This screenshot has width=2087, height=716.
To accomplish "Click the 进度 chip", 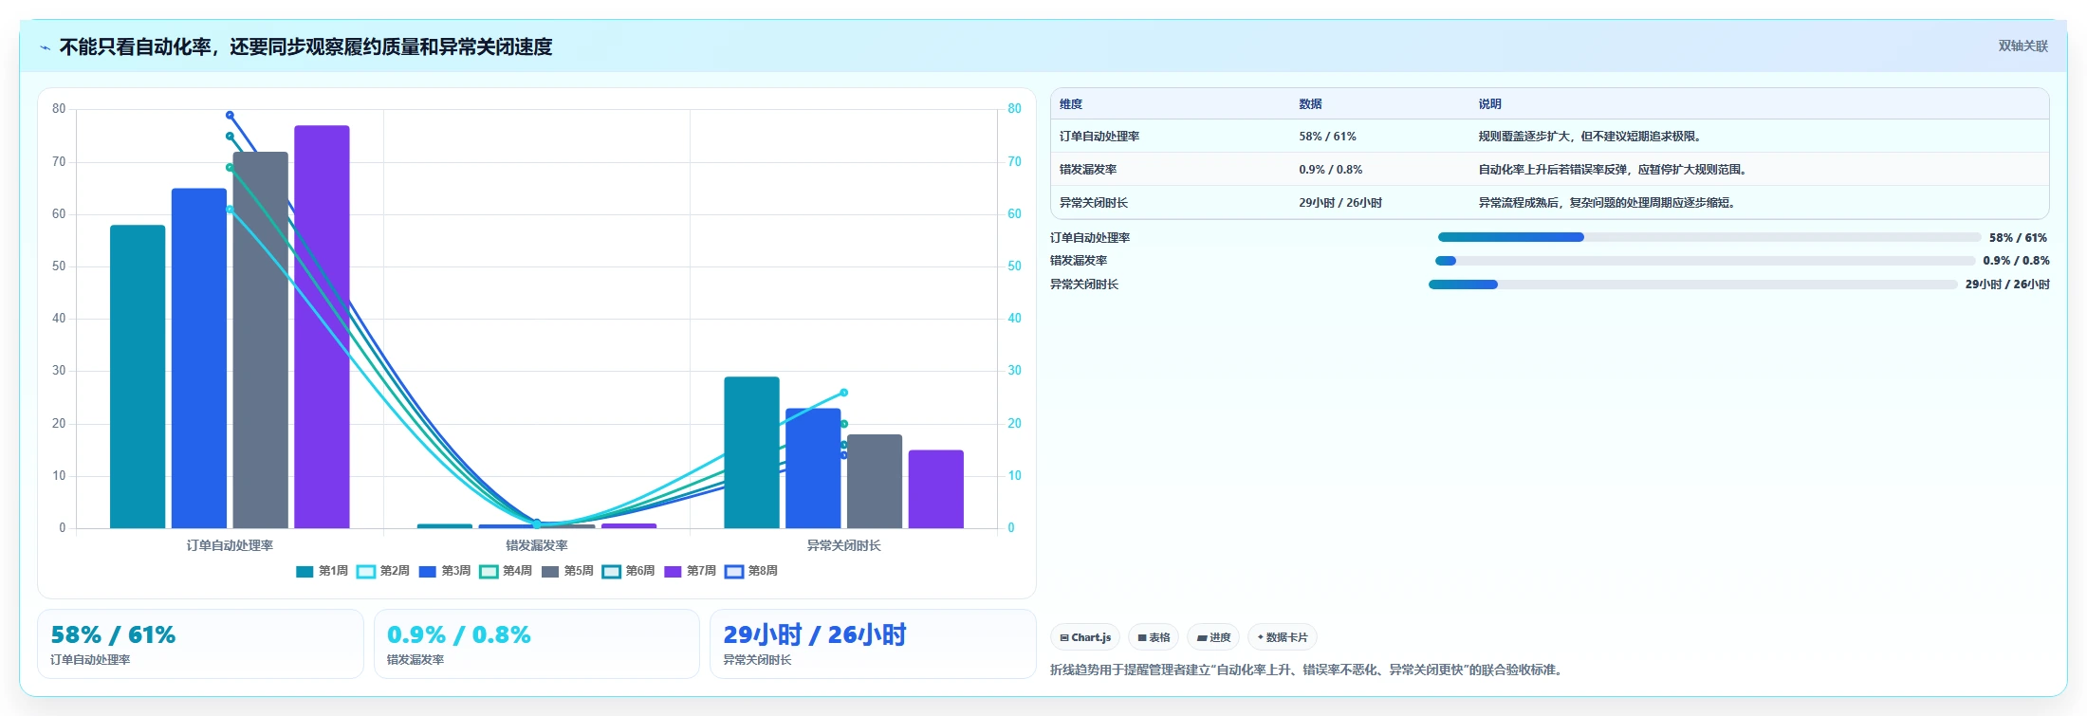I will pyautogui.click(x=1213, y=637).
